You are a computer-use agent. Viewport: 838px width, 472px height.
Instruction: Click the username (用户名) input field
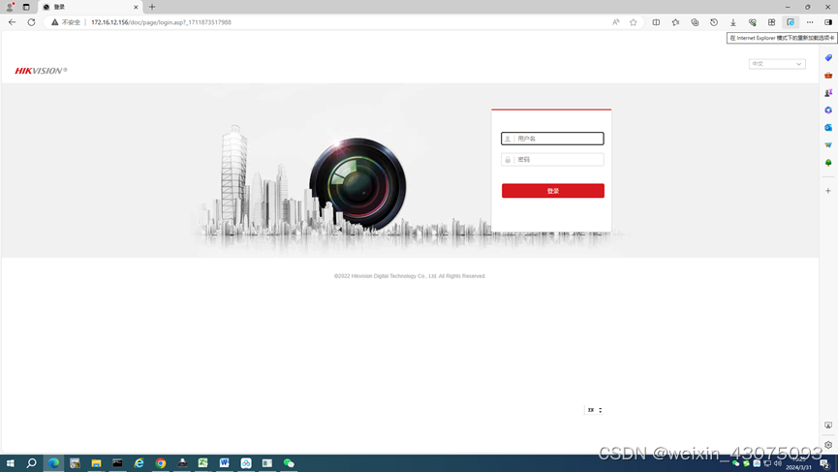pos(552,139)
